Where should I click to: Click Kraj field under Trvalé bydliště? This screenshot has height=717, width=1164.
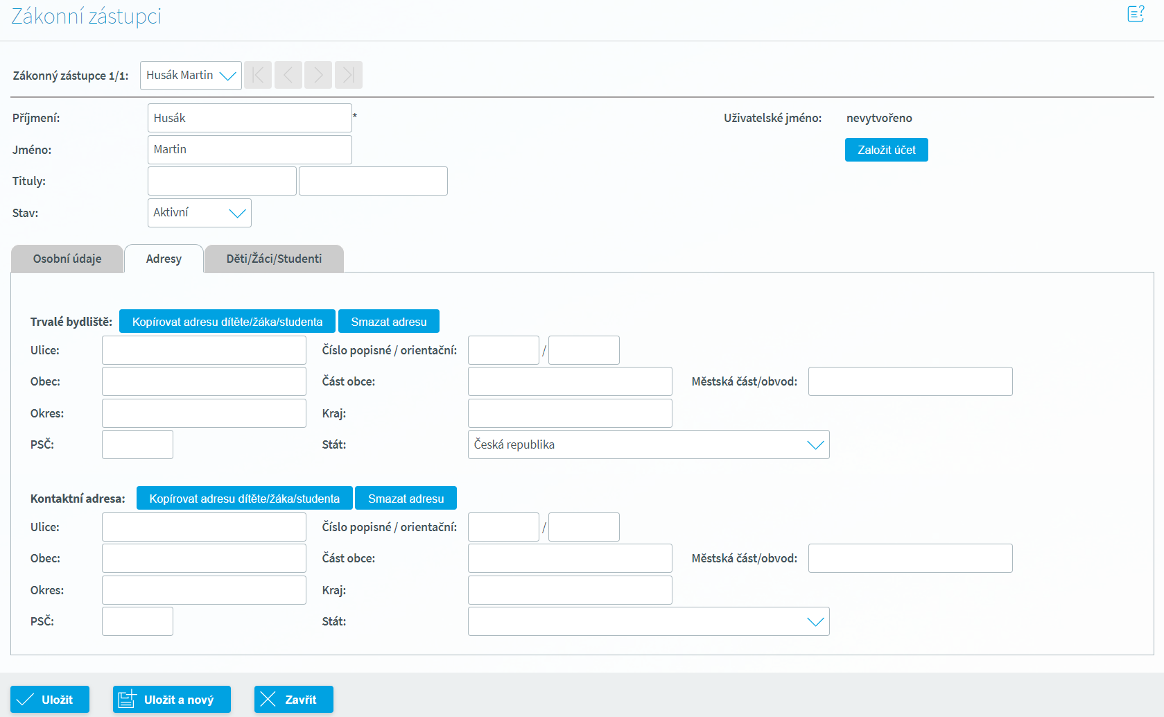[570, 413]
